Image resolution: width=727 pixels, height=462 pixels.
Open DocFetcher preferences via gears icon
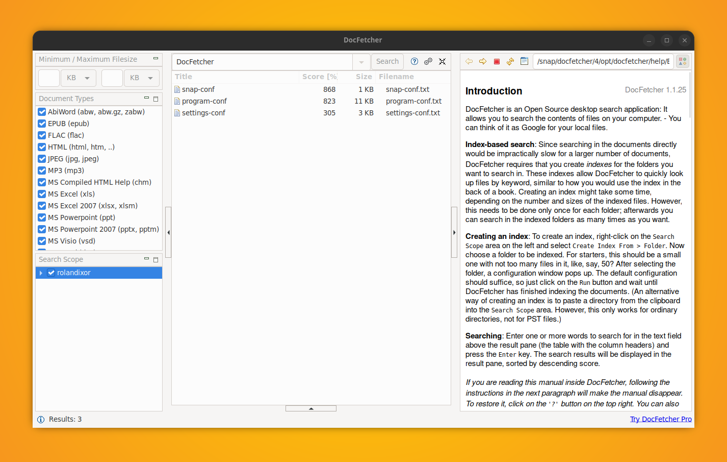[428, 61]
